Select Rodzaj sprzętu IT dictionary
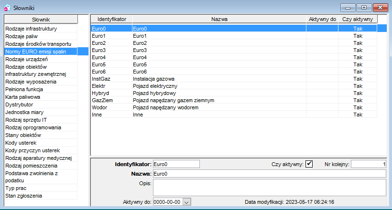 coord(41,120)
